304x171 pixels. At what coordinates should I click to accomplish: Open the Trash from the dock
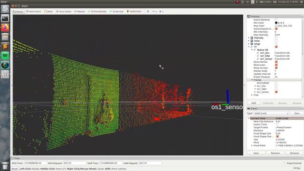[5, 166]
